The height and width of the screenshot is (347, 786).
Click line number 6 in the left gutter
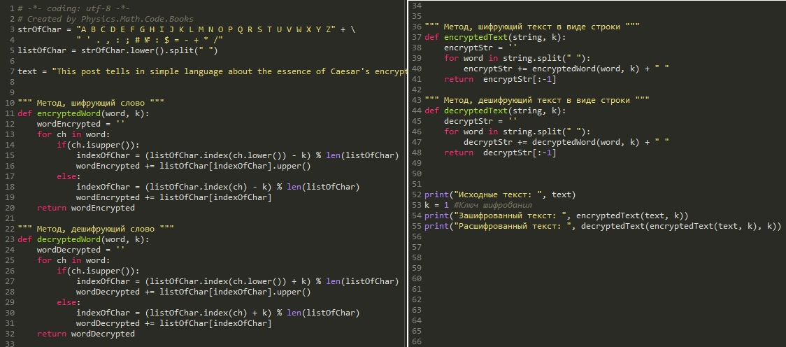point(13,61)
